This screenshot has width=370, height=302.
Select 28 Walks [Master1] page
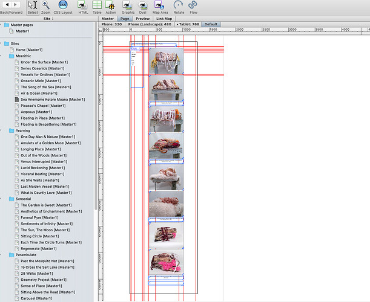(x=37, y=274)
